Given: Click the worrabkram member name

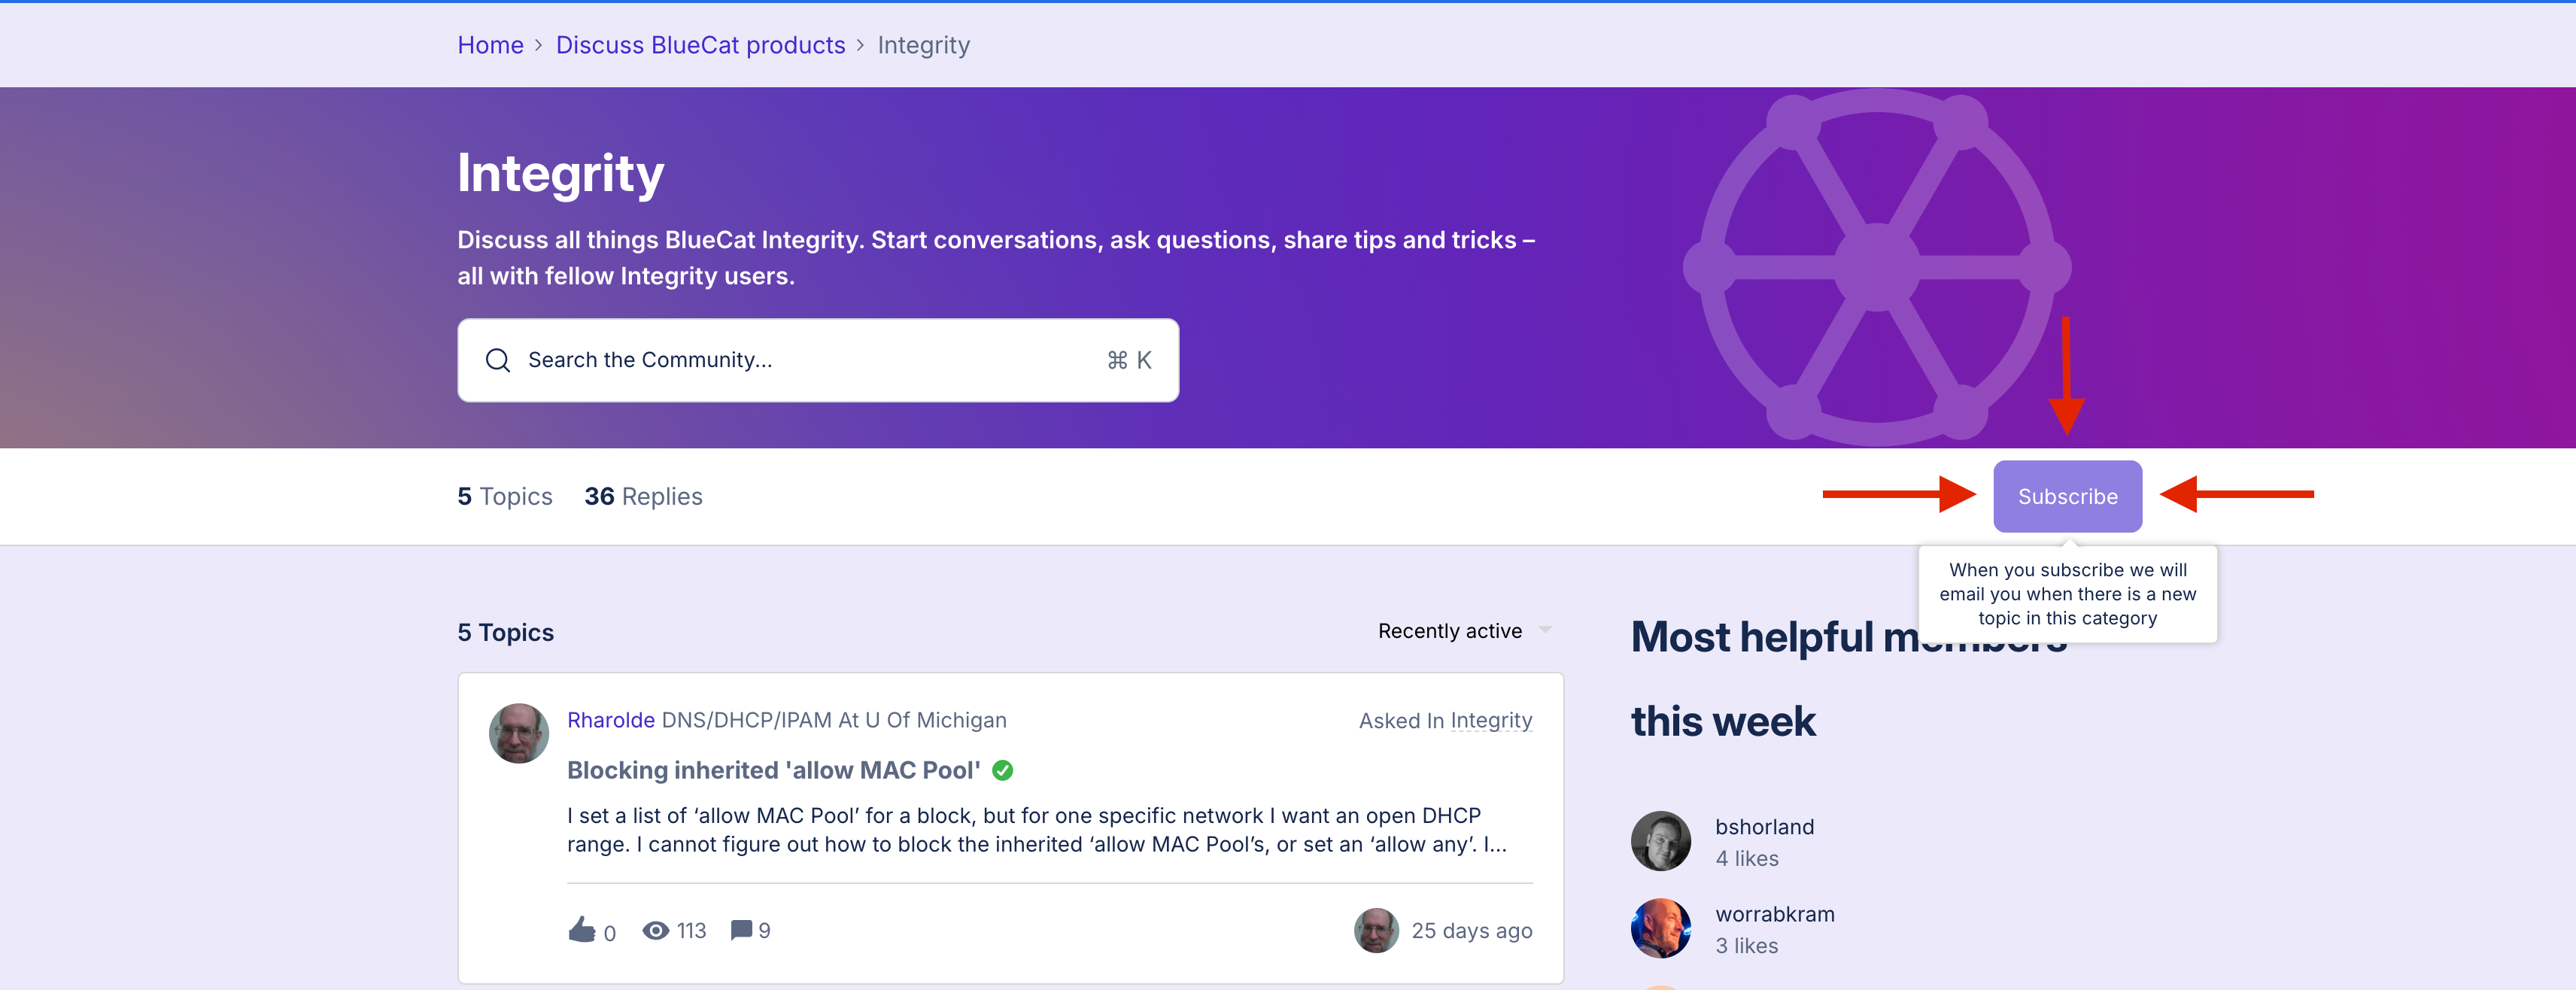Looking at the screenshot, I should pyautogui.click(x=1774, y=914).
